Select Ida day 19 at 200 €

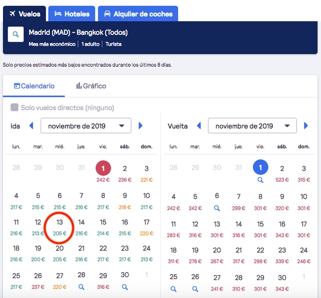coord(38,253)
